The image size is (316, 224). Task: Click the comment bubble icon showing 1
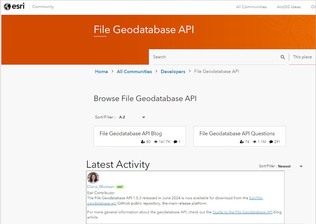click(176, 142)
